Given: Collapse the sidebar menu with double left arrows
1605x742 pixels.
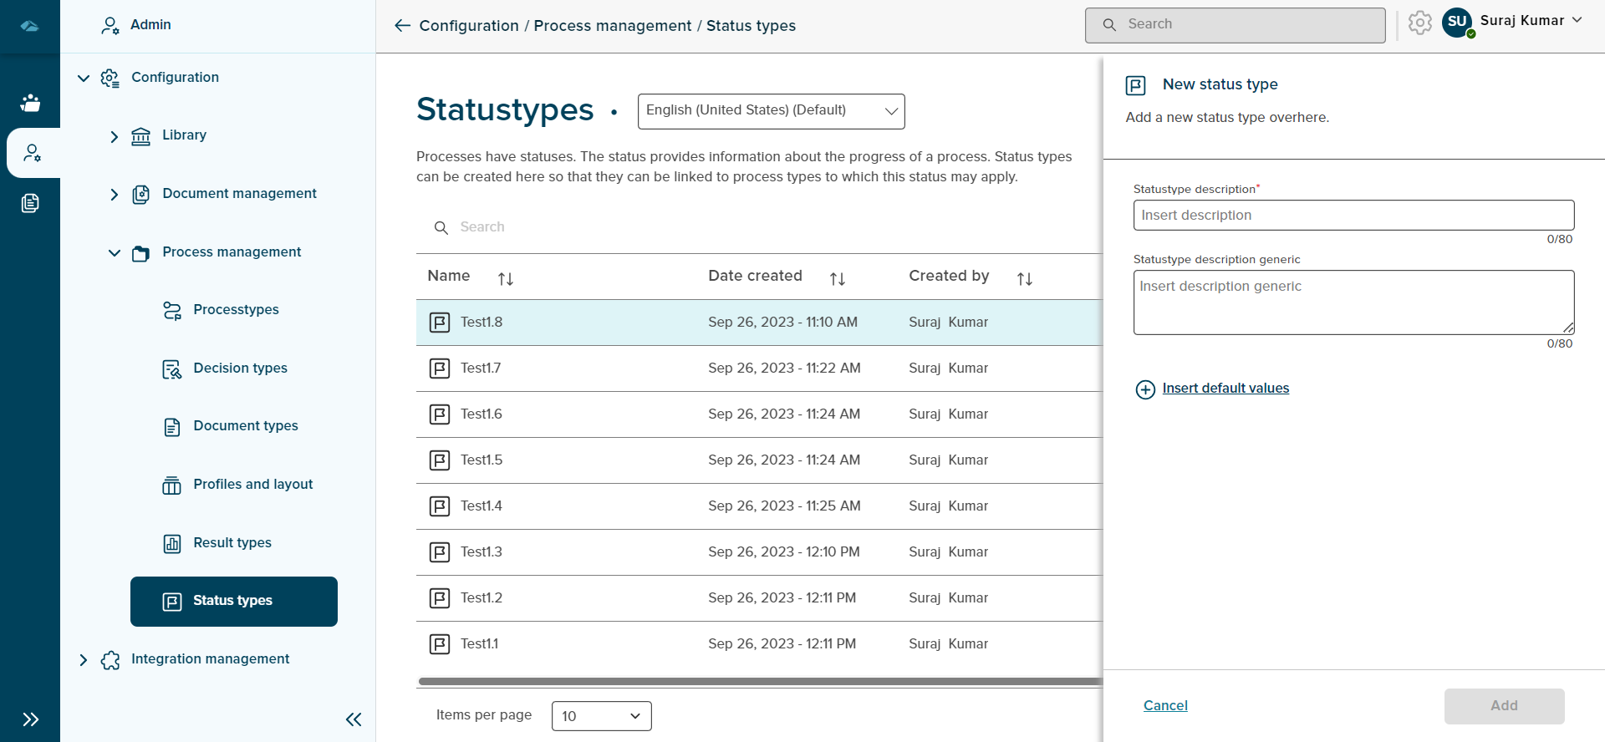Looking at the screenshot, I should coord(354,719).
